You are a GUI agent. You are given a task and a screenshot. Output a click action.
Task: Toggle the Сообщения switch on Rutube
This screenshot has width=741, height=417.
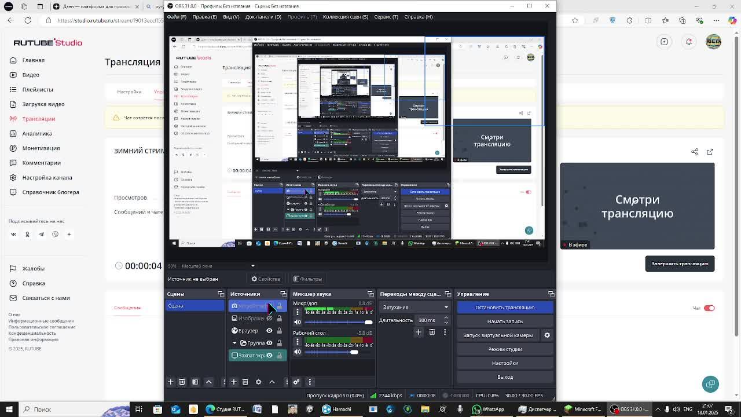pyautogui.click(x=709, y=308)
